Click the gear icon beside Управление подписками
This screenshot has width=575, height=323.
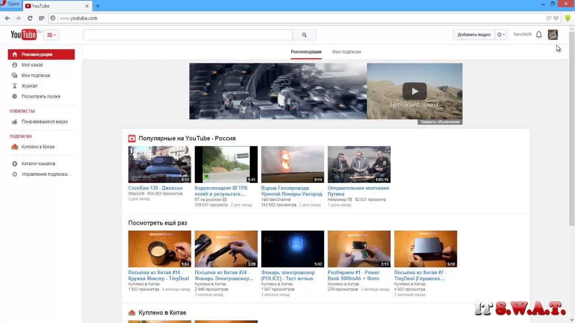pos(14,174)
